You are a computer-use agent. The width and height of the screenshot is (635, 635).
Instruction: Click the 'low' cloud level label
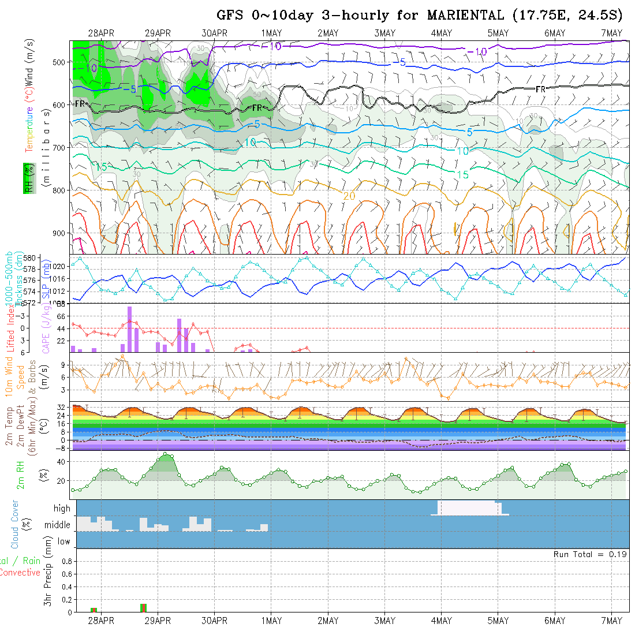63,541
